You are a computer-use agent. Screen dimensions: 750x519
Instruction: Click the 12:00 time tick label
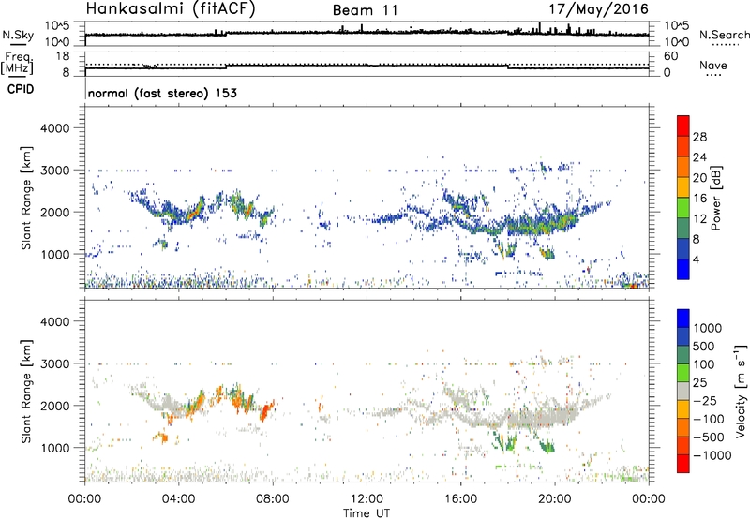pyautogui.click(x=367, y=499)
